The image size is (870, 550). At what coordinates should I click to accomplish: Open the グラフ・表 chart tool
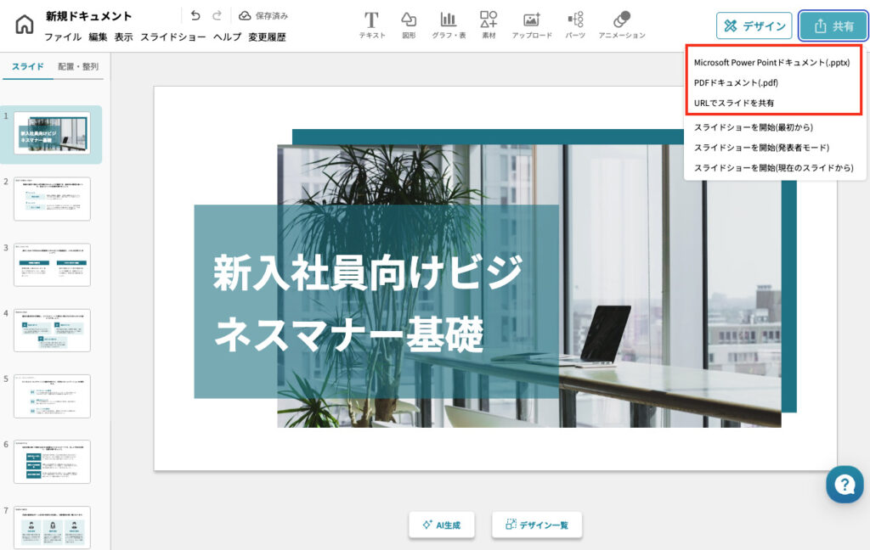(448, 25)
